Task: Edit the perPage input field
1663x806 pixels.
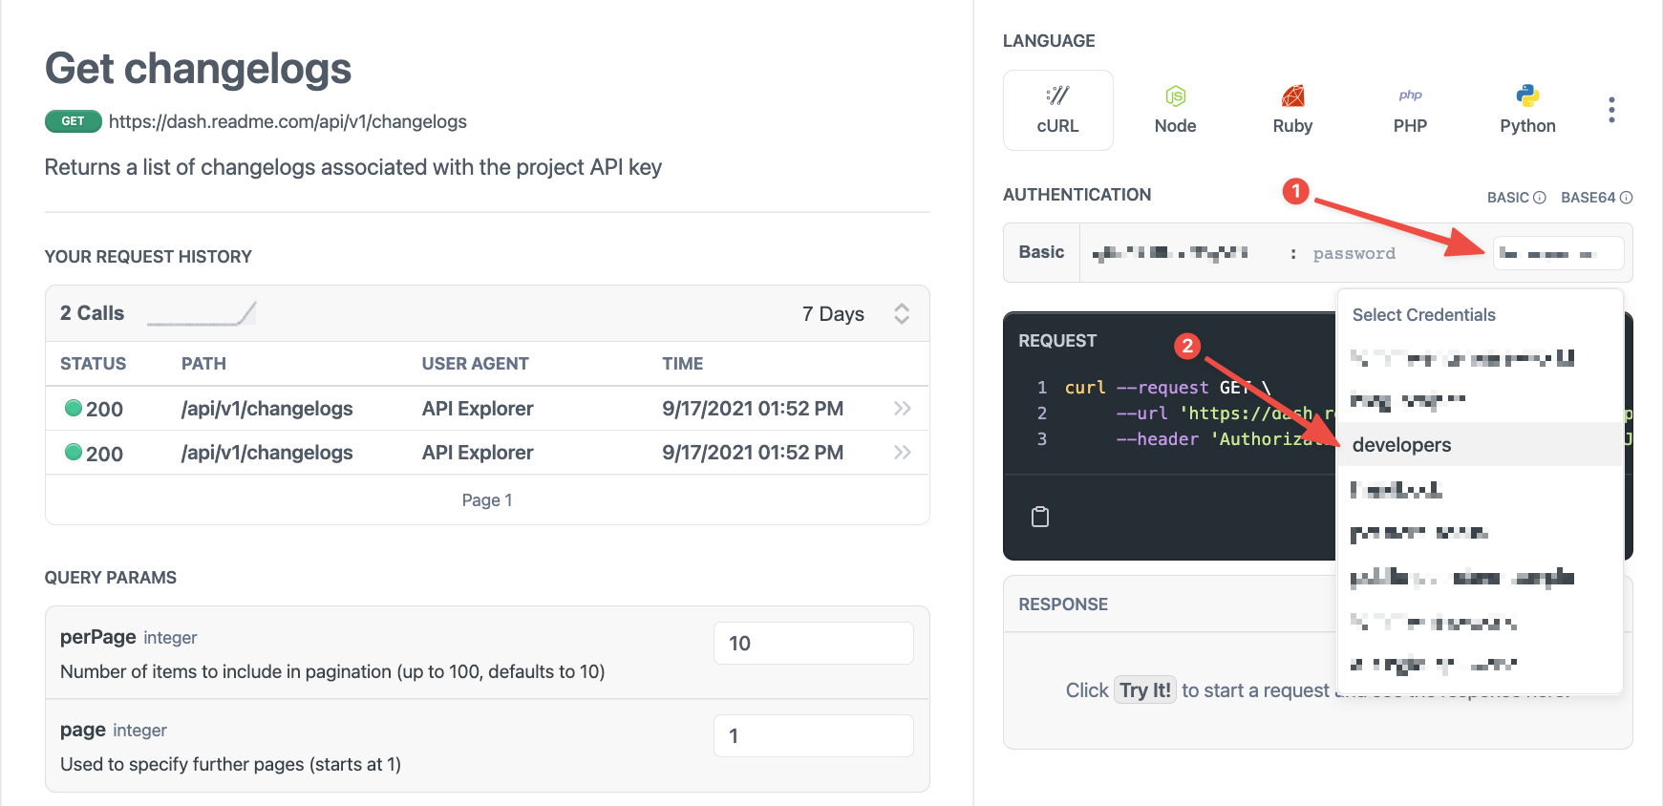Action: [x=814, y=644]
